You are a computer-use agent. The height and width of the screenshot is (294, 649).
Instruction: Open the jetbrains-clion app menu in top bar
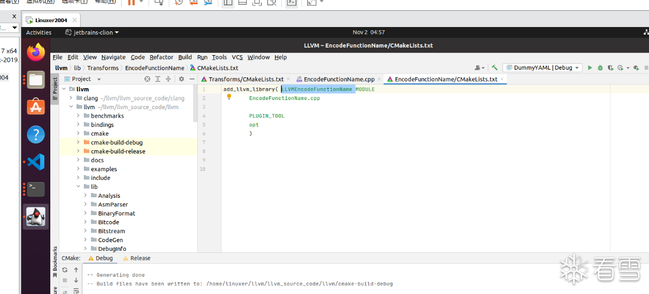[x=92, y=32]
